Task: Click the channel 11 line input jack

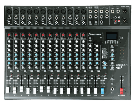Action: click(77, 18)
